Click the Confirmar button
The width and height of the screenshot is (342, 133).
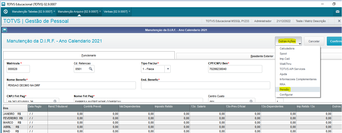[334, 41]
